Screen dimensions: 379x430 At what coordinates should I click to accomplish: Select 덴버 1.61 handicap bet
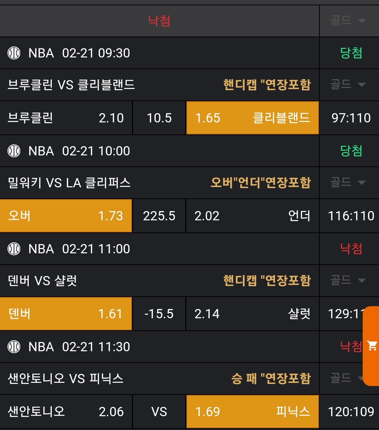click(x=66, y=314)
